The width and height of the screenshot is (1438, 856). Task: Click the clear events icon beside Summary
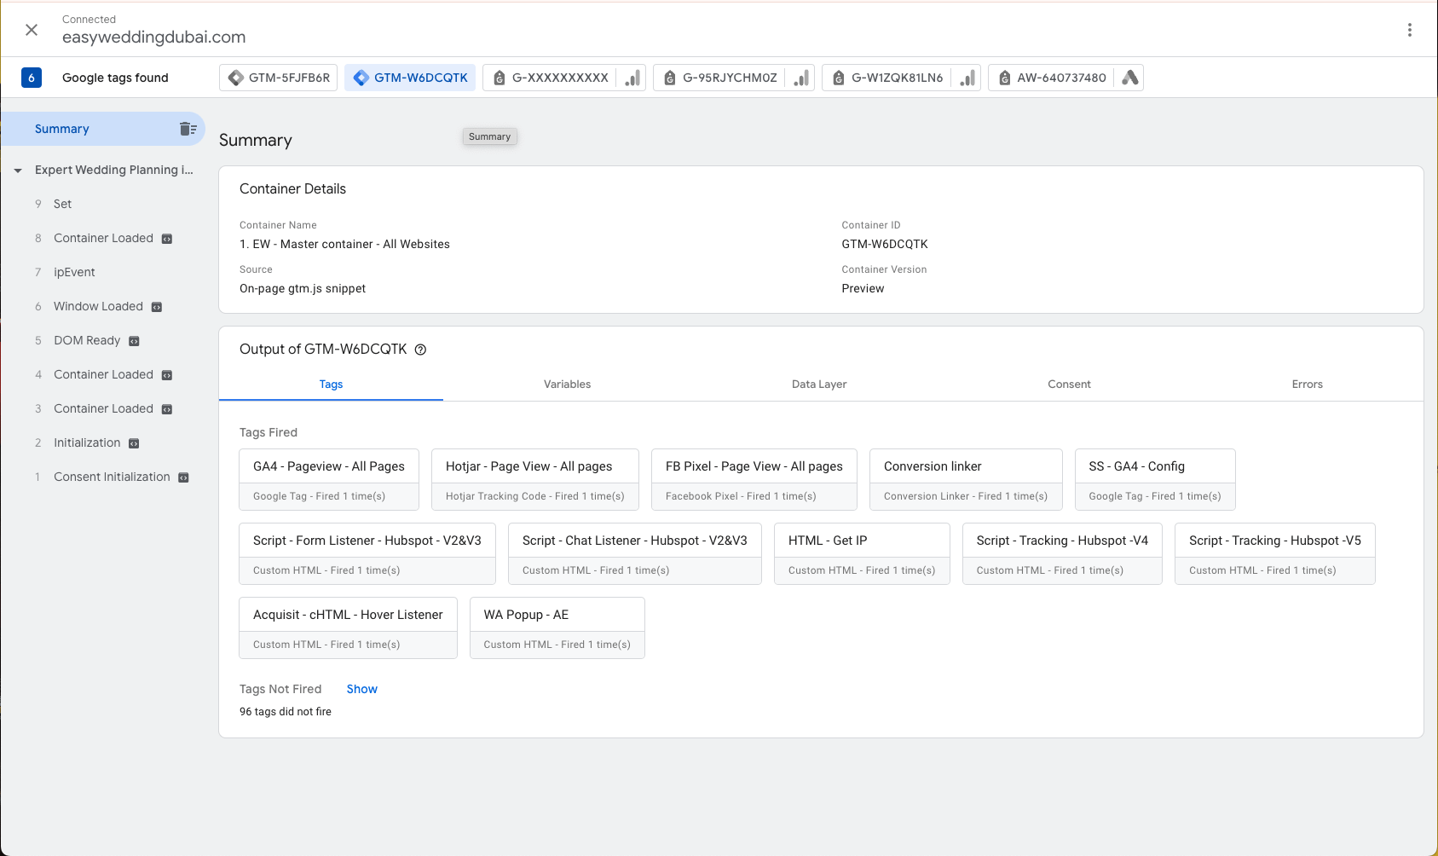pyautogui.click(x=188, y=129)
